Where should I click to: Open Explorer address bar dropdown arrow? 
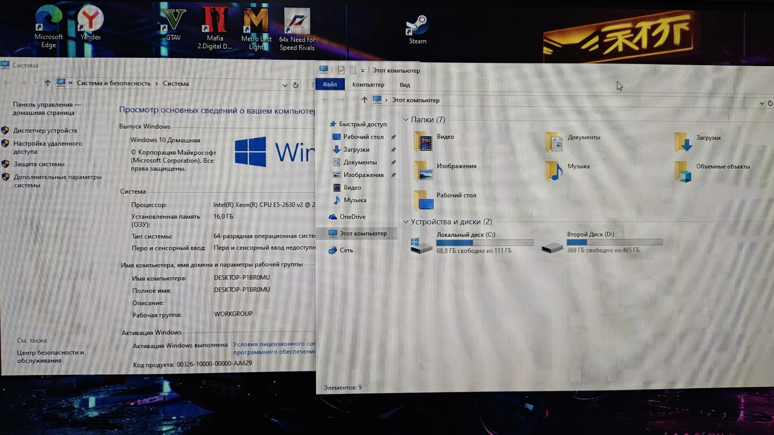(762, 104)
